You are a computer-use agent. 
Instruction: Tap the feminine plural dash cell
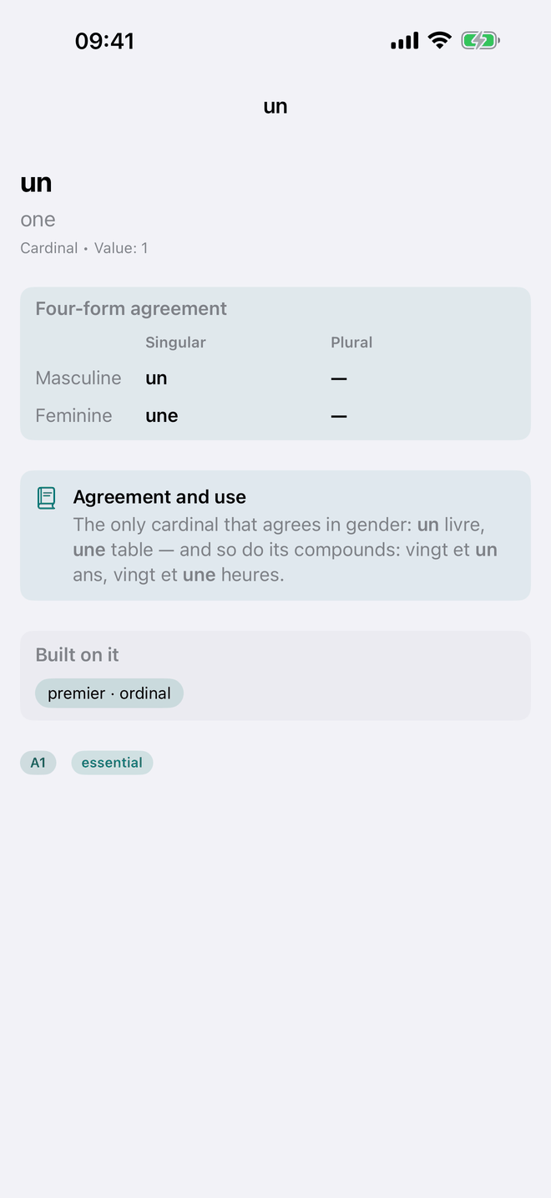tap(339, 416)
